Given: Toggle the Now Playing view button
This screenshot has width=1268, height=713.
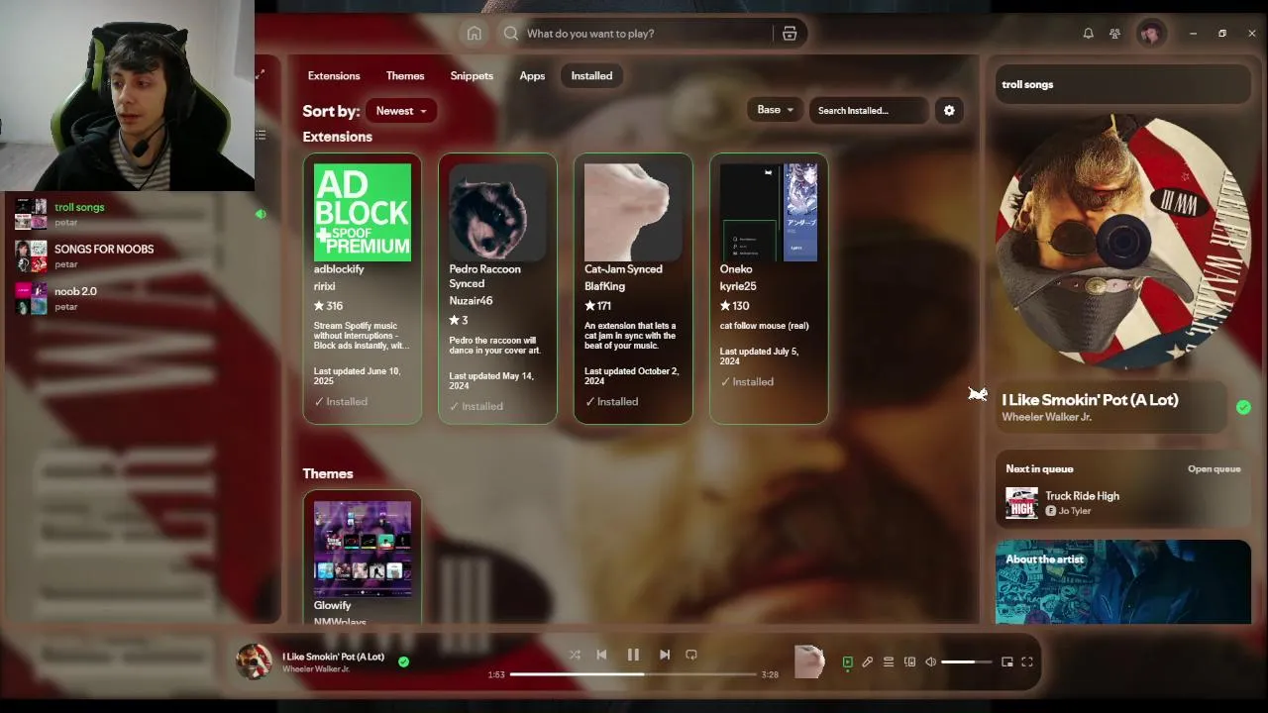Looking at the screenshot, I should (x=847, y=662).
